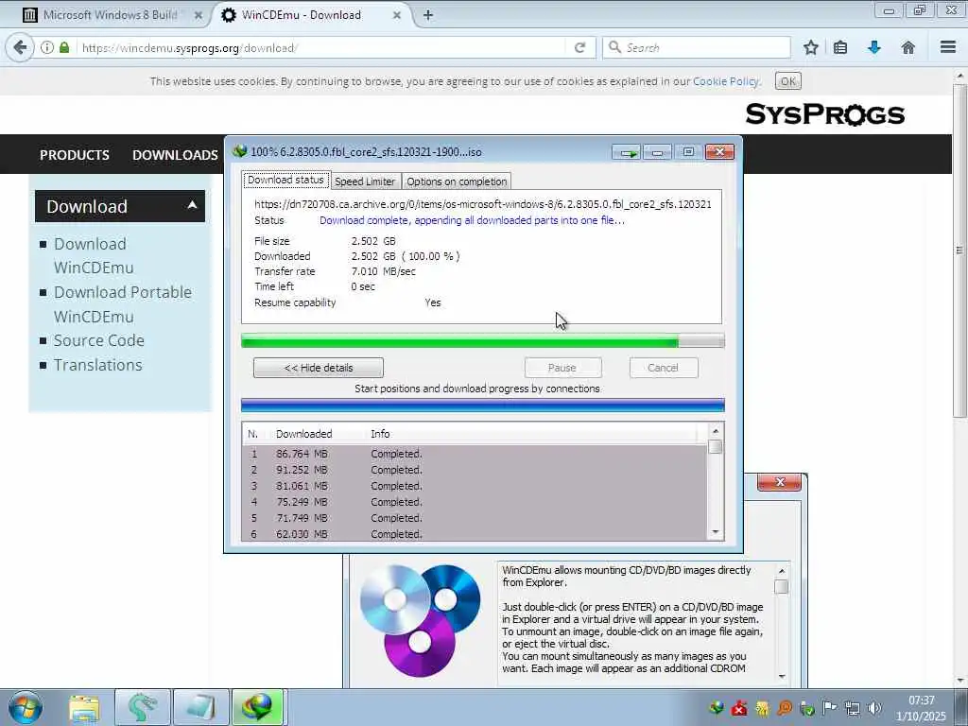Select connection row 1 with 86.764 MB
The width and height of the screenshot is (968, 726).
tap(475, 454)
